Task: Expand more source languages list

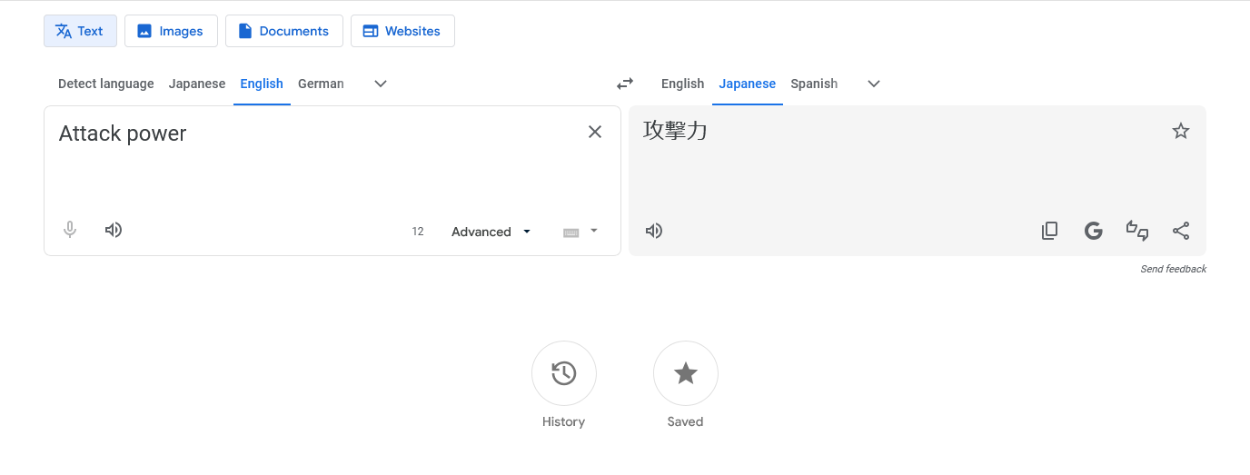Action: pyautogui.click(x=381, y=84)
